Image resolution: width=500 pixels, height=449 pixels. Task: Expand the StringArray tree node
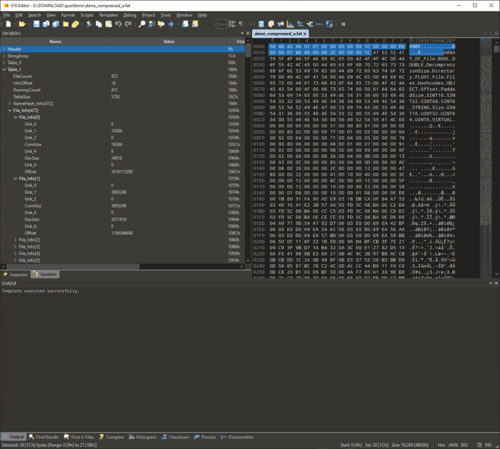pyautogui.click(x=4, y=56)
